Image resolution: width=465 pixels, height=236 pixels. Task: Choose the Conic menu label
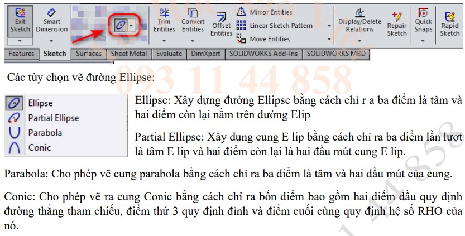(x=40, y=147)
